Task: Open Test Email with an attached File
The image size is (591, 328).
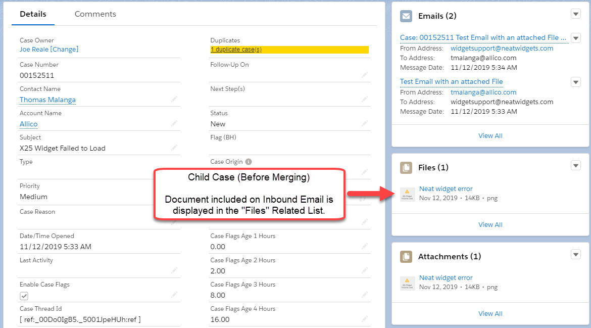Action: pyautogui.click(x=451, y=81)
